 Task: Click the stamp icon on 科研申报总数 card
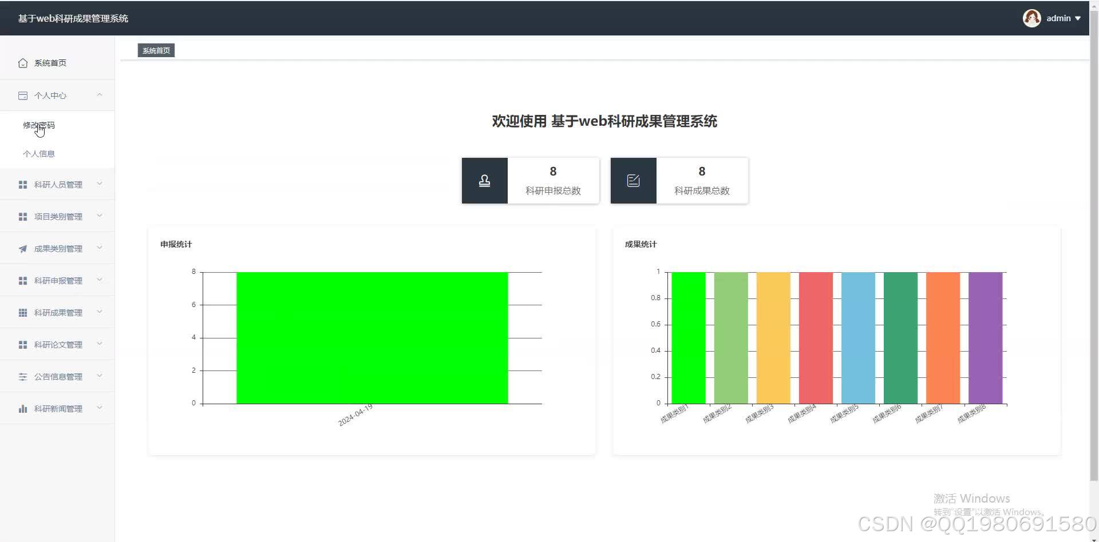(x=484, y=181)
